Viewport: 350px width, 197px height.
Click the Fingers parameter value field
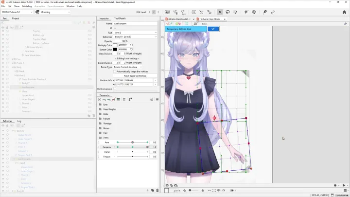click(154, 157)
